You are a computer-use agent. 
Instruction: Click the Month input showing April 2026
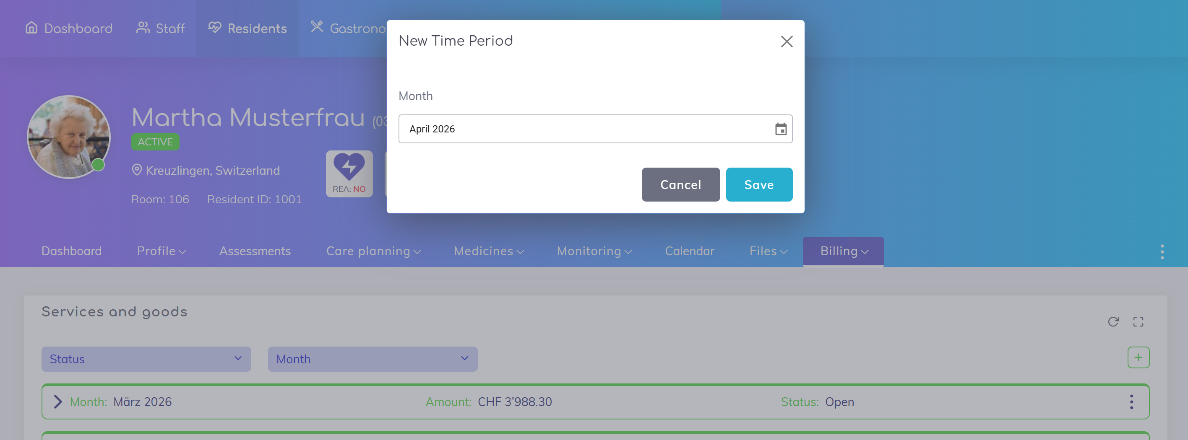[586, 129]
